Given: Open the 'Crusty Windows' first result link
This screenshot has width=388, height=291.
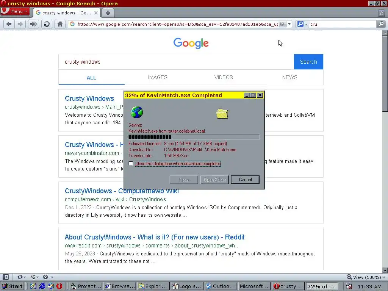Looking at the screenshot, I should (x=89, y=99).
